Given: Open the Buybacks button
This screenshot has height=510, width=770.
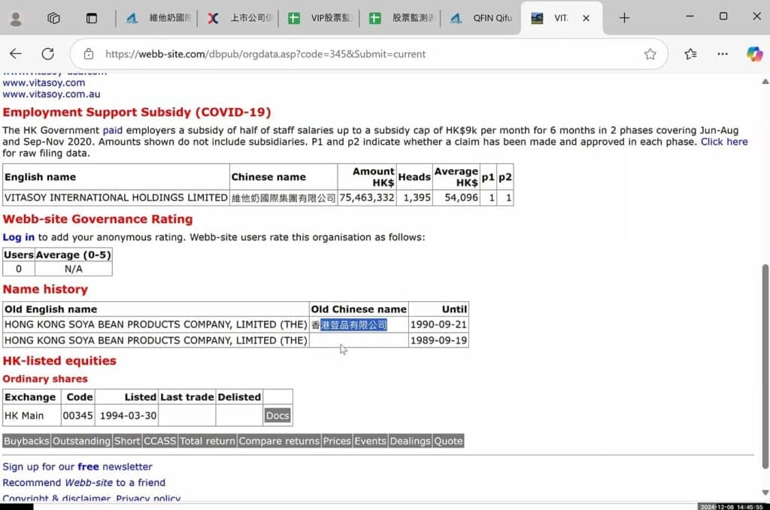Looking at the screenshot, I should pyautogui.click(x=26, y=441).
